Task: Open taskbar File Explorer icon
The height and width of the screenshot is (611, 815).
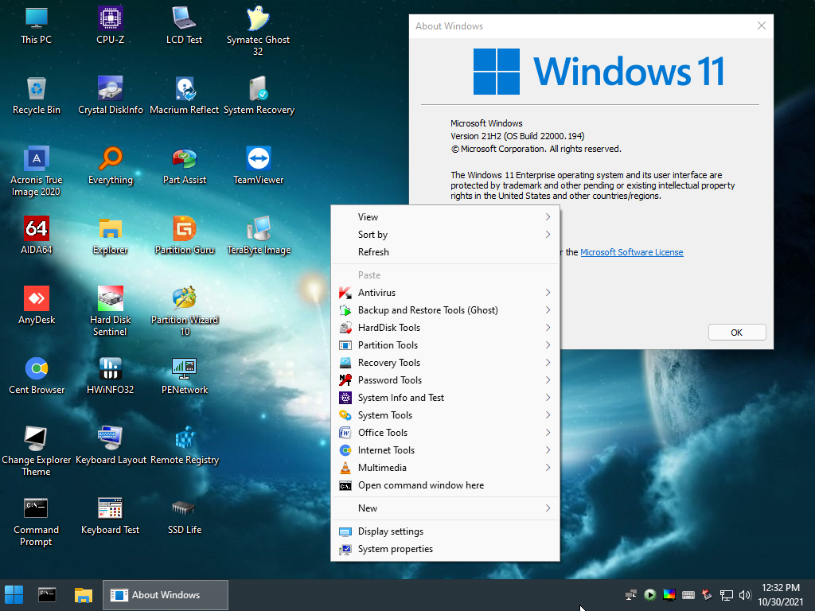Action: 83,595
